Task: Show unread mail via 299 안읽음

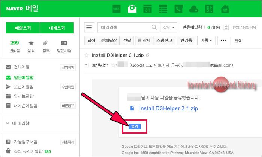Action: point(15,47)
